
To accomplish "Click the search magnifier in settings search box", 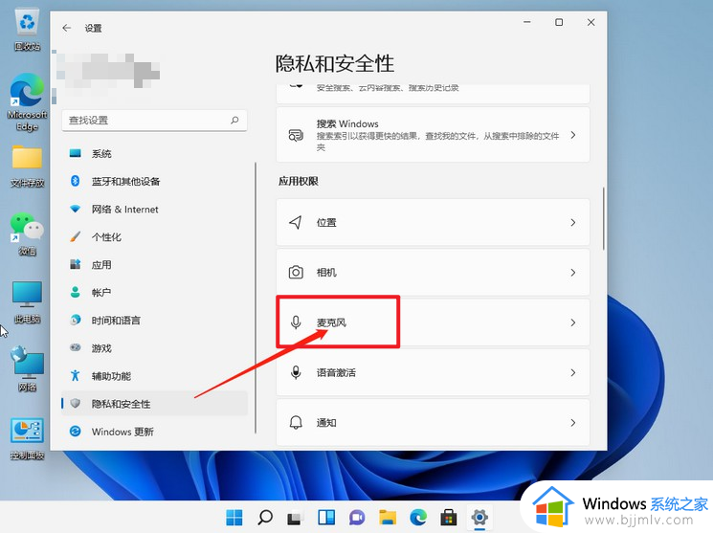I will (x=234, y=120).
